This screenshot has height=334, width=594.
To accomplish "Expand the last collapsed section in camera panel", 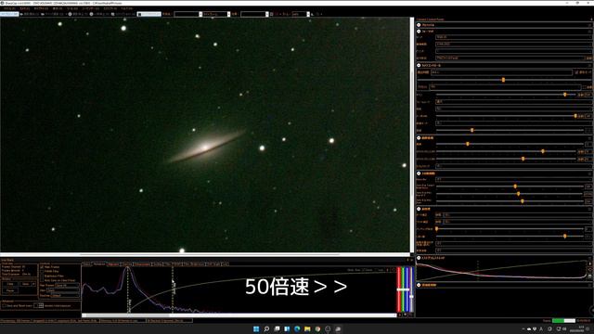I will 419,285.
